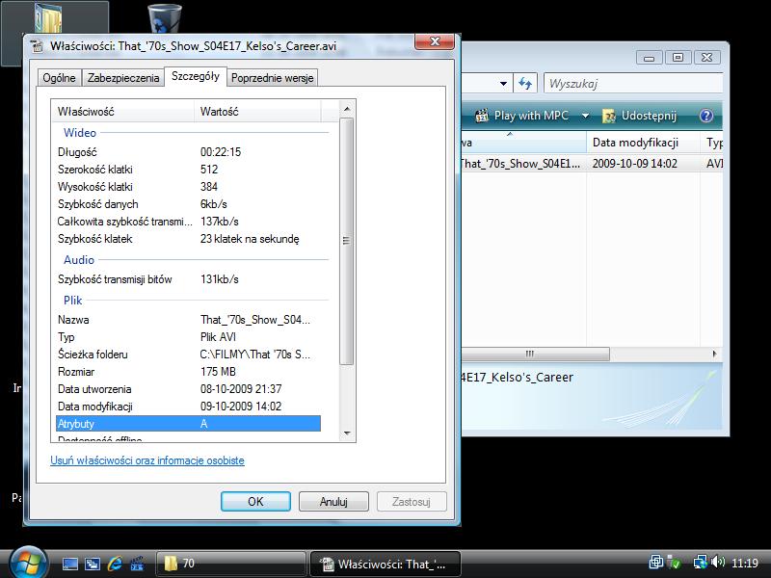
Task: Select the folder icon on the desktop
Action: (48, 18)
